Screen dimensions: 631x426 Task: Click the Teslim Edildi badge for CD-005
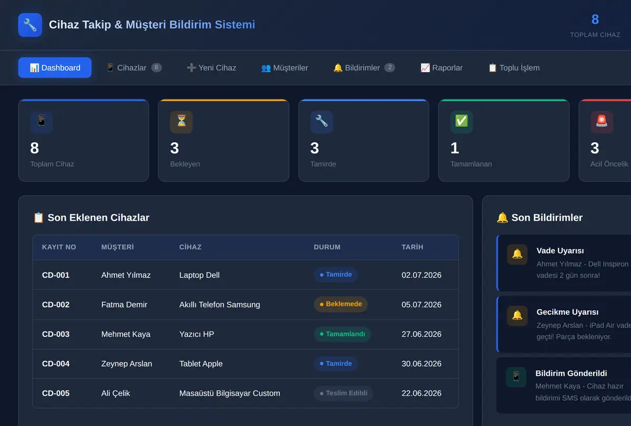pos(343,393)
